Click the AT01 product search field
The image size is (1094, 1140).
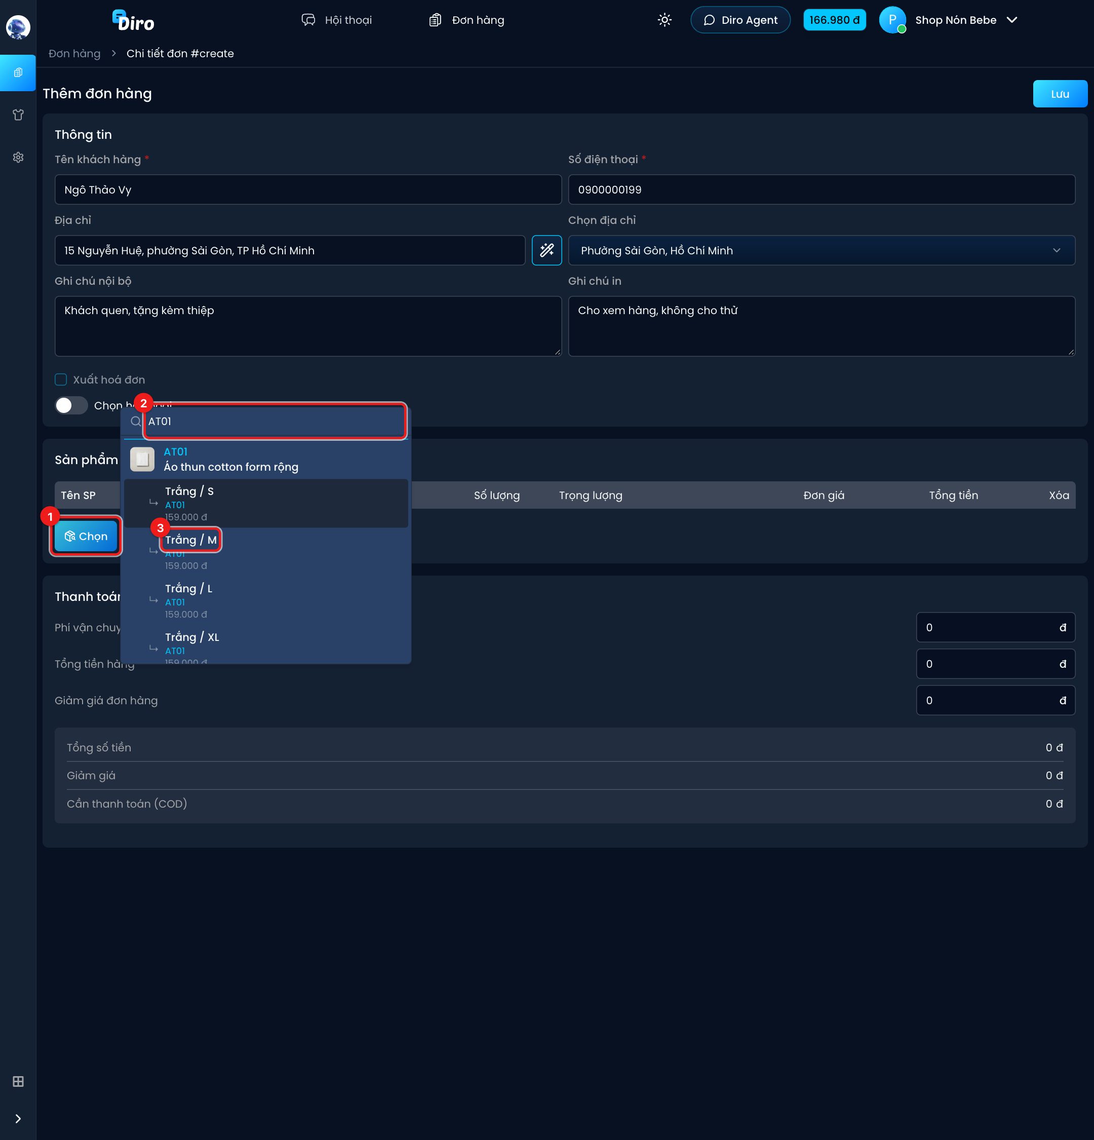pos(275,421)
